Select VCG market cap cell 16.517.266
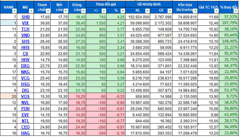This screenshot has width=239, height=137. coord(185,78)
